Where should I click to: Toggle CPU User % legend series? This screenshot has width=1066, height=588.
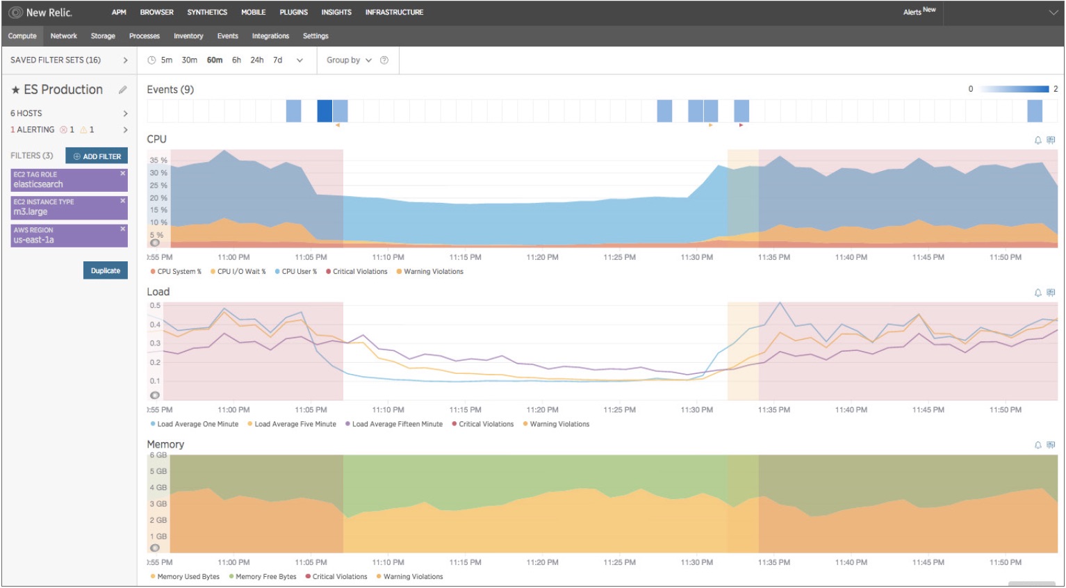tap(295, 272)
